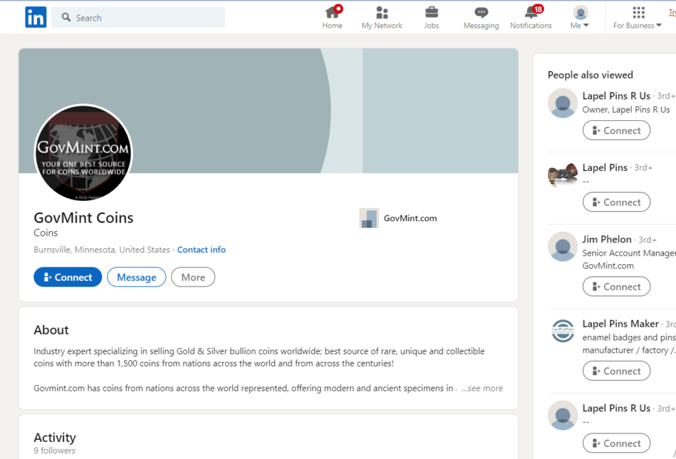Connect with Lapel Pins R Us owner
Viewport: 676px width, 459px height.
coord(617,130)
